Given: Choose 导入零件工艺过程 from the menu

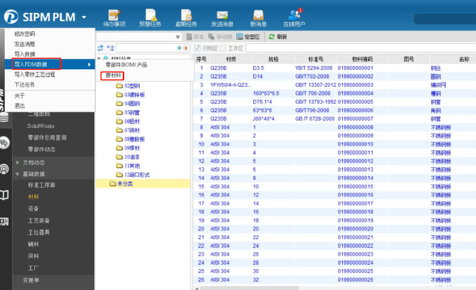Looking at the screenshot, I should (x=34, y=75).
